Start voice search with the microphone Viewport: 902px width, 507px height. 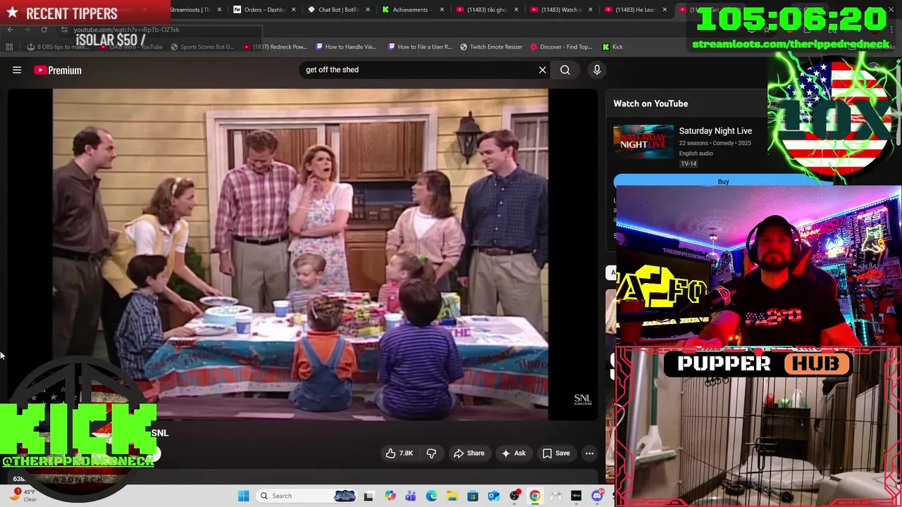(597, 70)
